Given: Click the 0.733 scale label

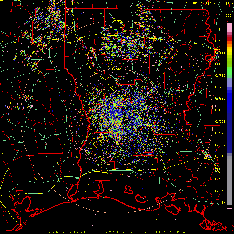Looking at the screenshot, I should 220,87.
